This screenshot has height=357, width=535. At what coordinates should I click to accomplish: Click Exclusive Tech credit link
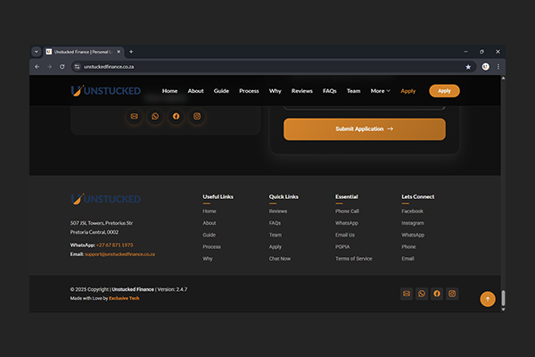[x=124, y=298]
